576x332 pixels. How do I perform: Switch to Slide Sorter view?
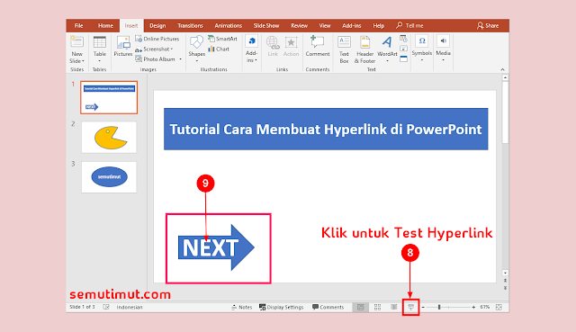[x=377, y=307]
